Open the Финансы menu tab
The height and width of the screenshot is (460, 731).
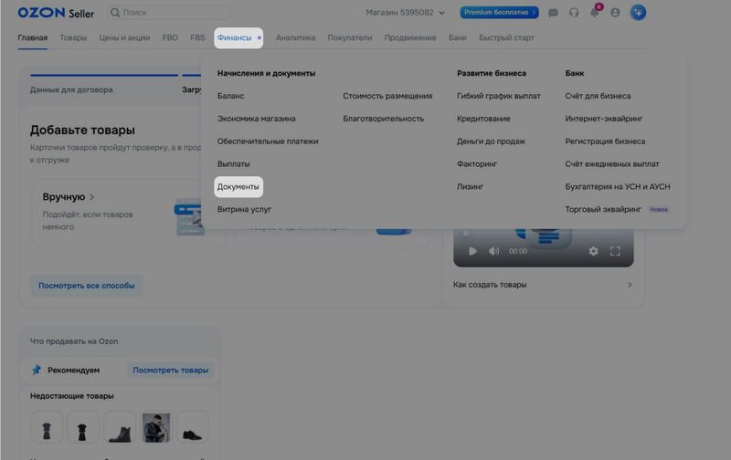[238, 37]
